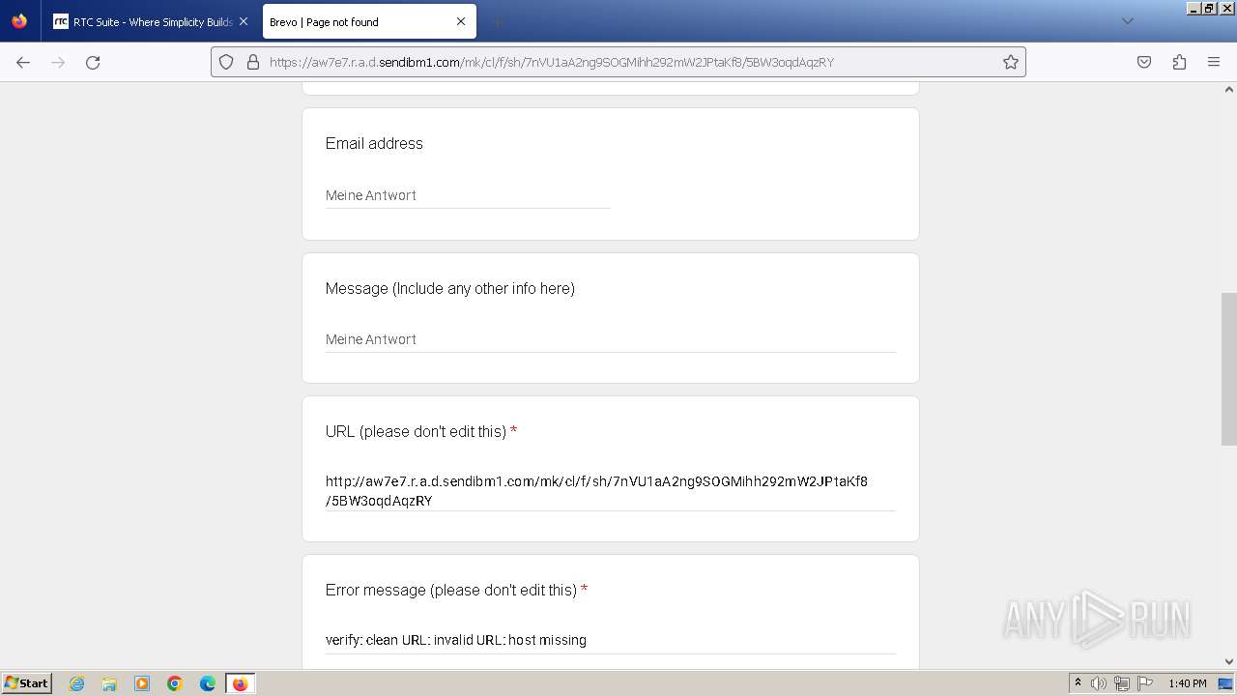Image resolution: width=1237 pixels, height=696 pixels.
Task: Go forward with the forward arrow
Action: [58, 62]
